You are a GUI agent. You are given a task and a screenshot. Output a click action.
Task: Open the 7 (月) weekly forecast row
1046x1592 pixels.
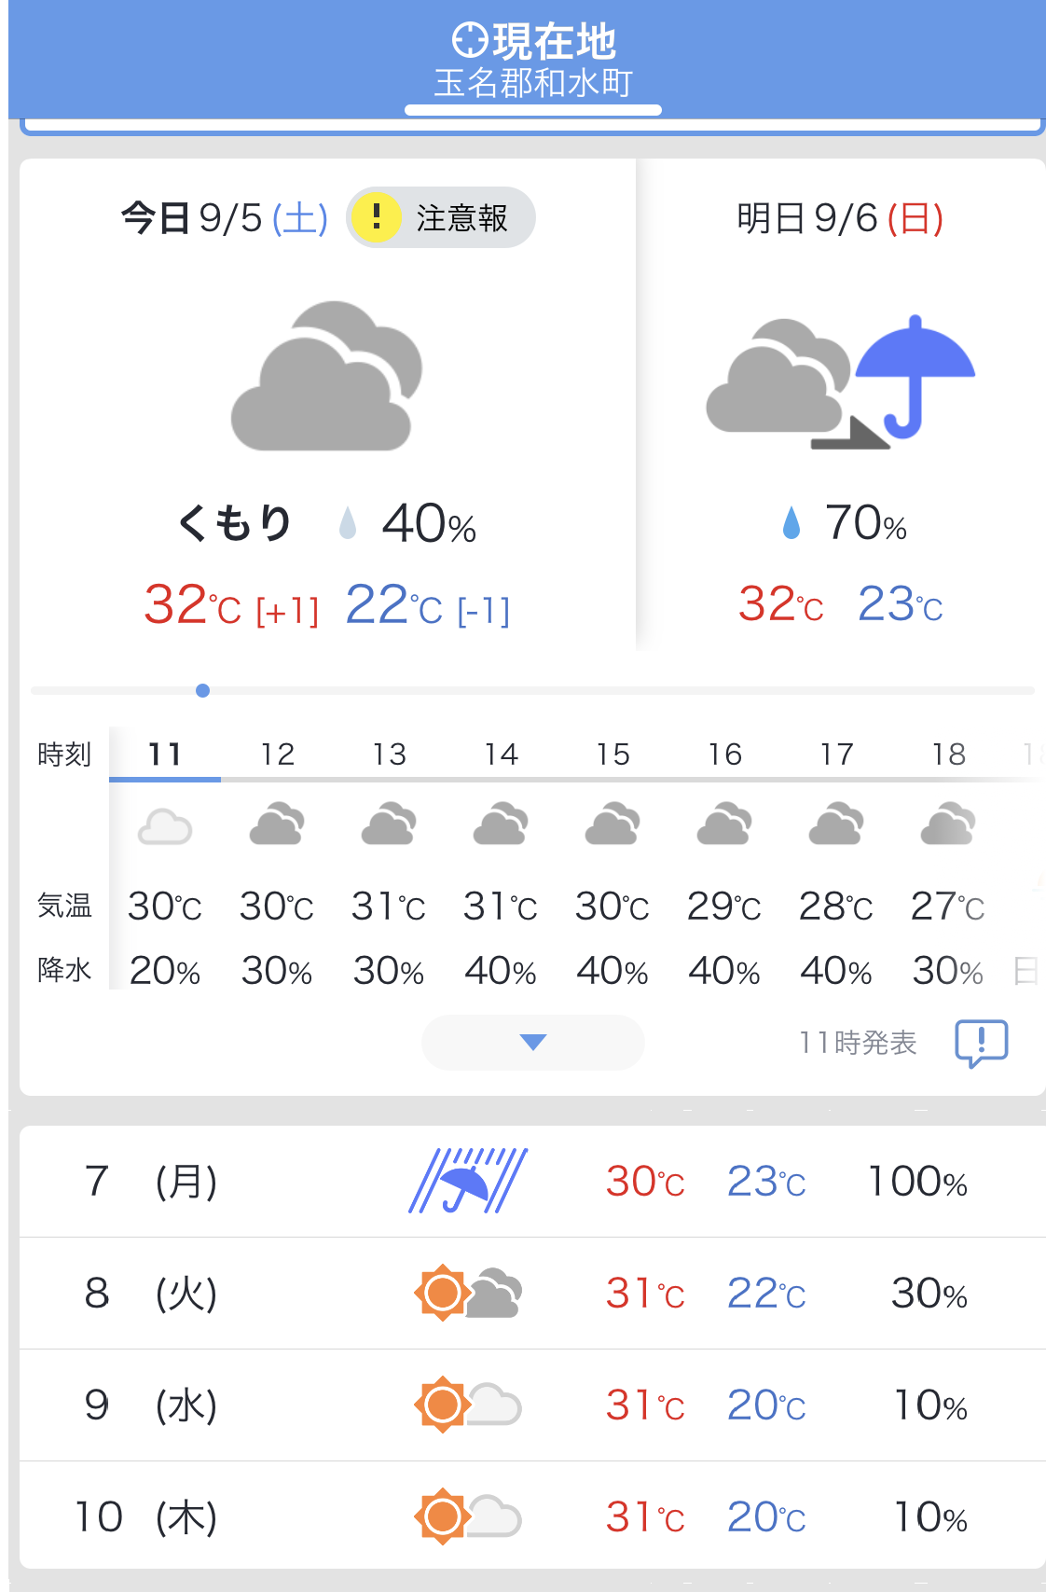point(532,1182)
